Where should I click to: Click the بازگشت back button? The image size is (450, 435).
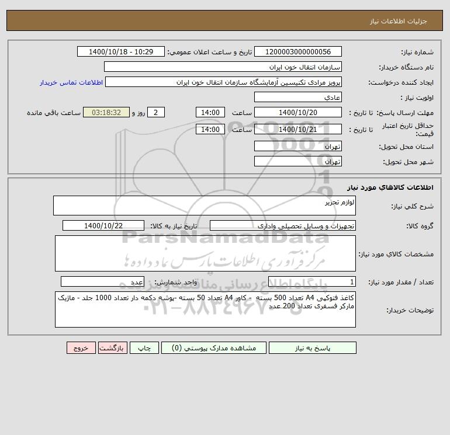pos(112,348)
